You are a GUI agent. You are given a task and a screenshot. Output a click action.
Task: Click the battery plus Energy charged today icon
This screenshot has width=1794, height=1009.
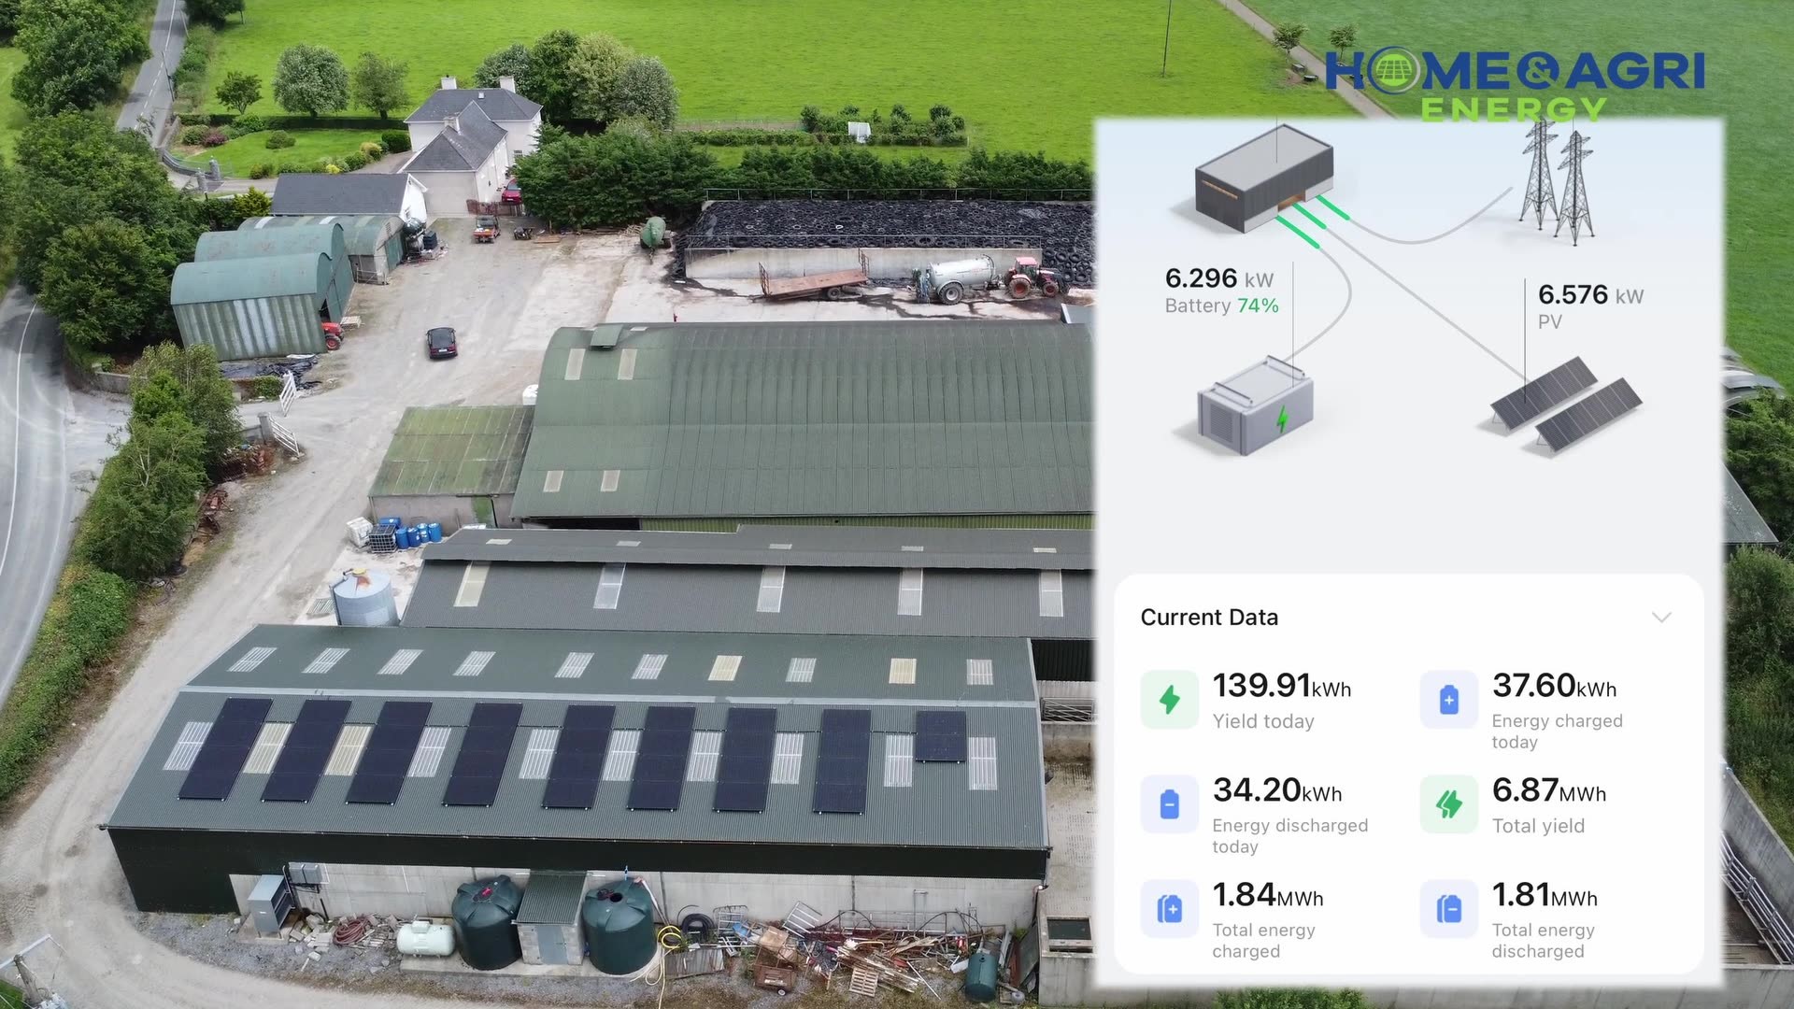pos(1448,700)
